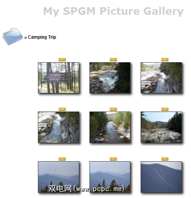Open the rocky gorge thumbnail, top right
The width and height of the screenshot is (191, 198).
tap(161, 78)
